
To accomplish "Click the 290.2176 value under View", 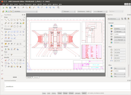I will pos(120,50).
